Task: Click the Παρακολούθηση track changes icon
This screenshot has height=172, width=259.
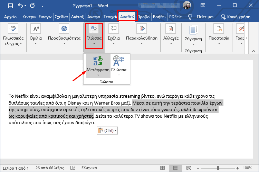Action: pos(142,29)
